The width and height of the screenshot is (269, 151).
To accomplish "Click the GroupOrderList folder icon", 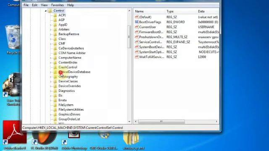I will 55,119.
